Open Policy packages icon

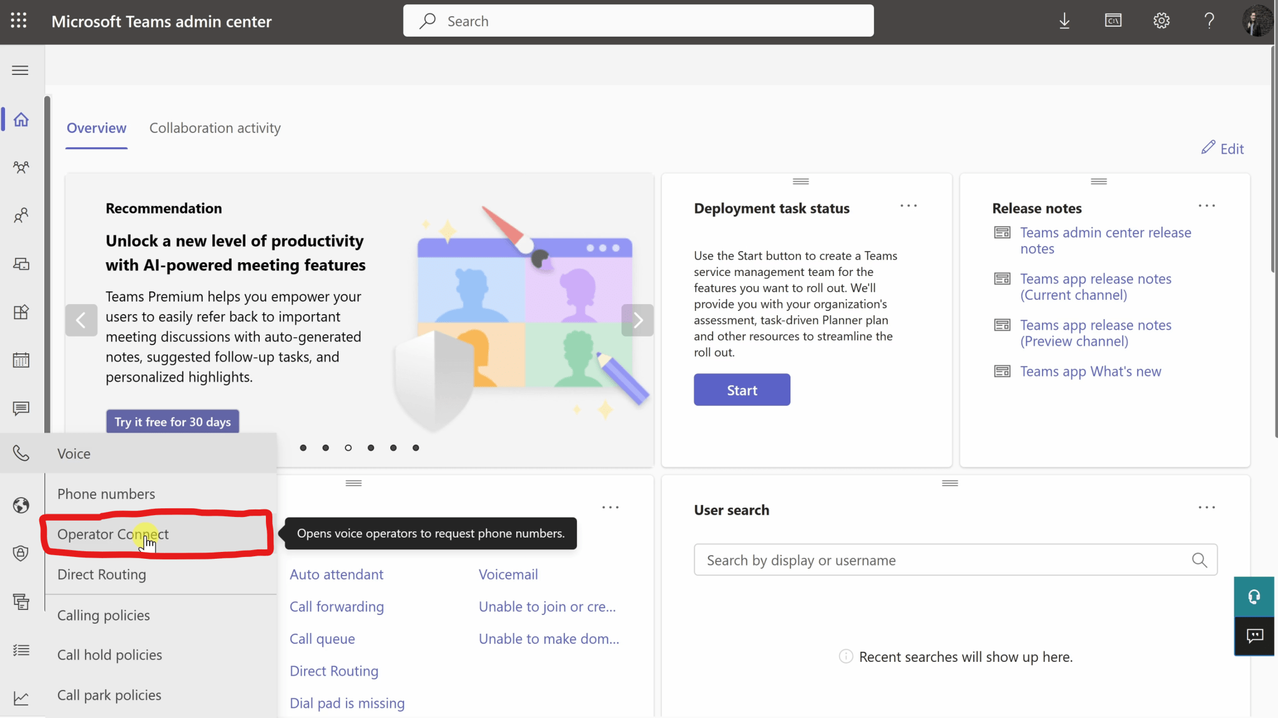21,601
